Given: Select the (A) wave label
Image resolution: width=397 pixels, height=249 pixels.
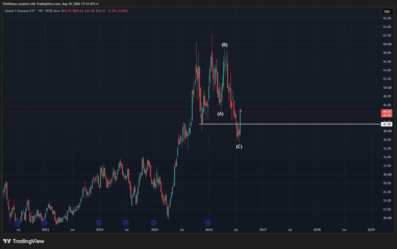Looking at the screenshot, I should pyautogui.click(x=220, y=114).
